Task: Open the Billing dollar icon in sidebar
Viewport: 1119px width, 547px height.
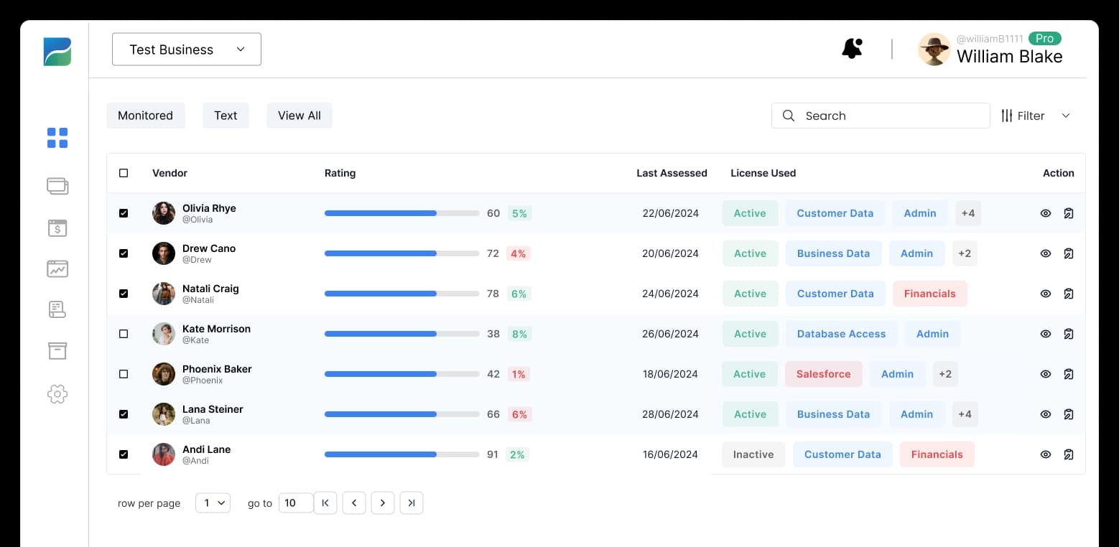Action: point(57,228)
